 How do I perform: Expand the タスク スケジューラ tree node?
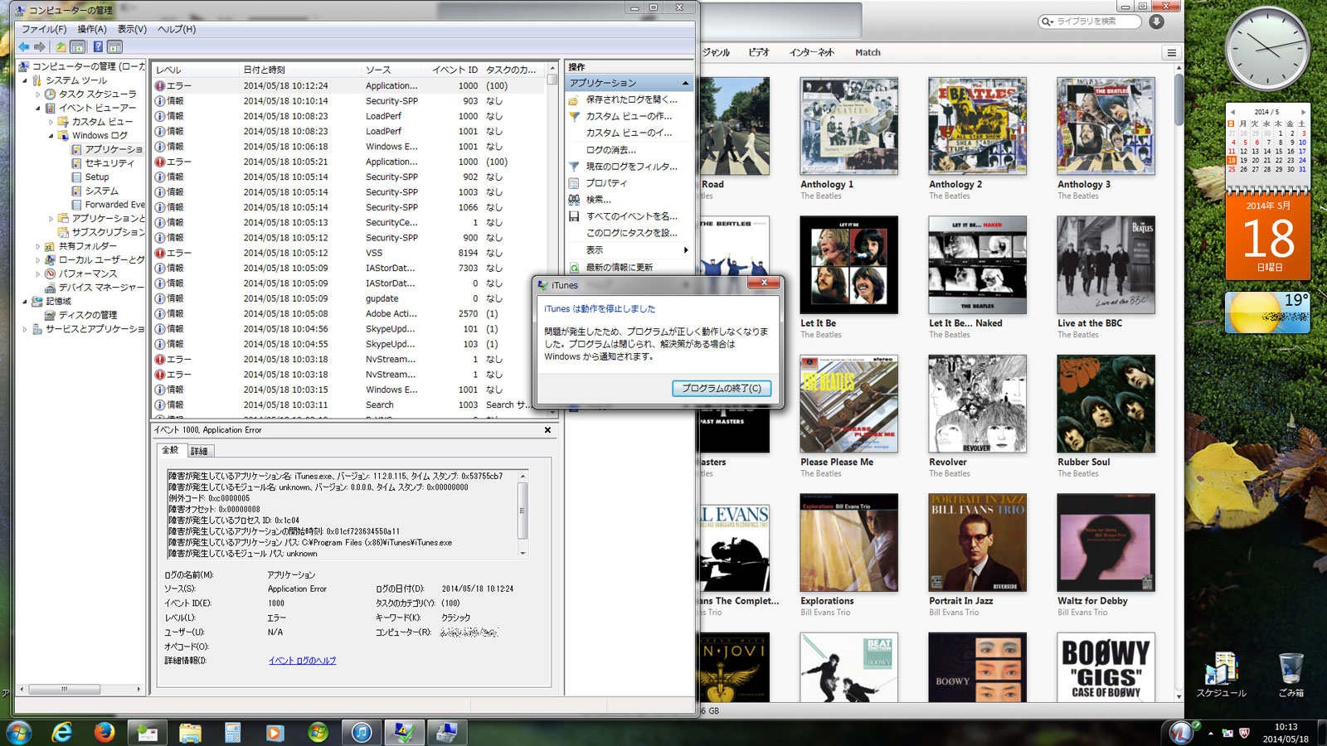tap(38, 94)
